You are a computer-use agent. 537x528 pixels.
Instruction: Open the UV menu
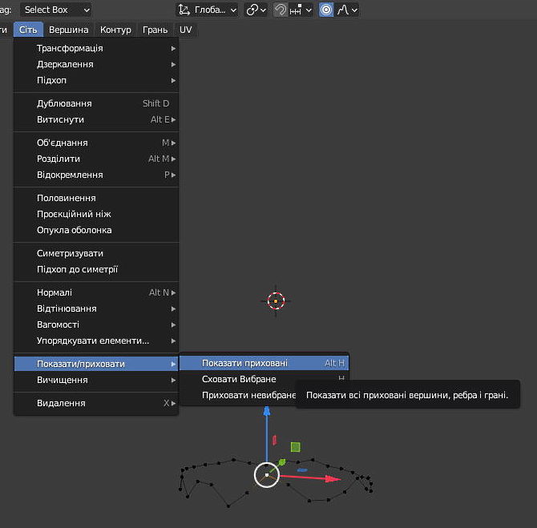pyautogui.click(x=186, y=30)
